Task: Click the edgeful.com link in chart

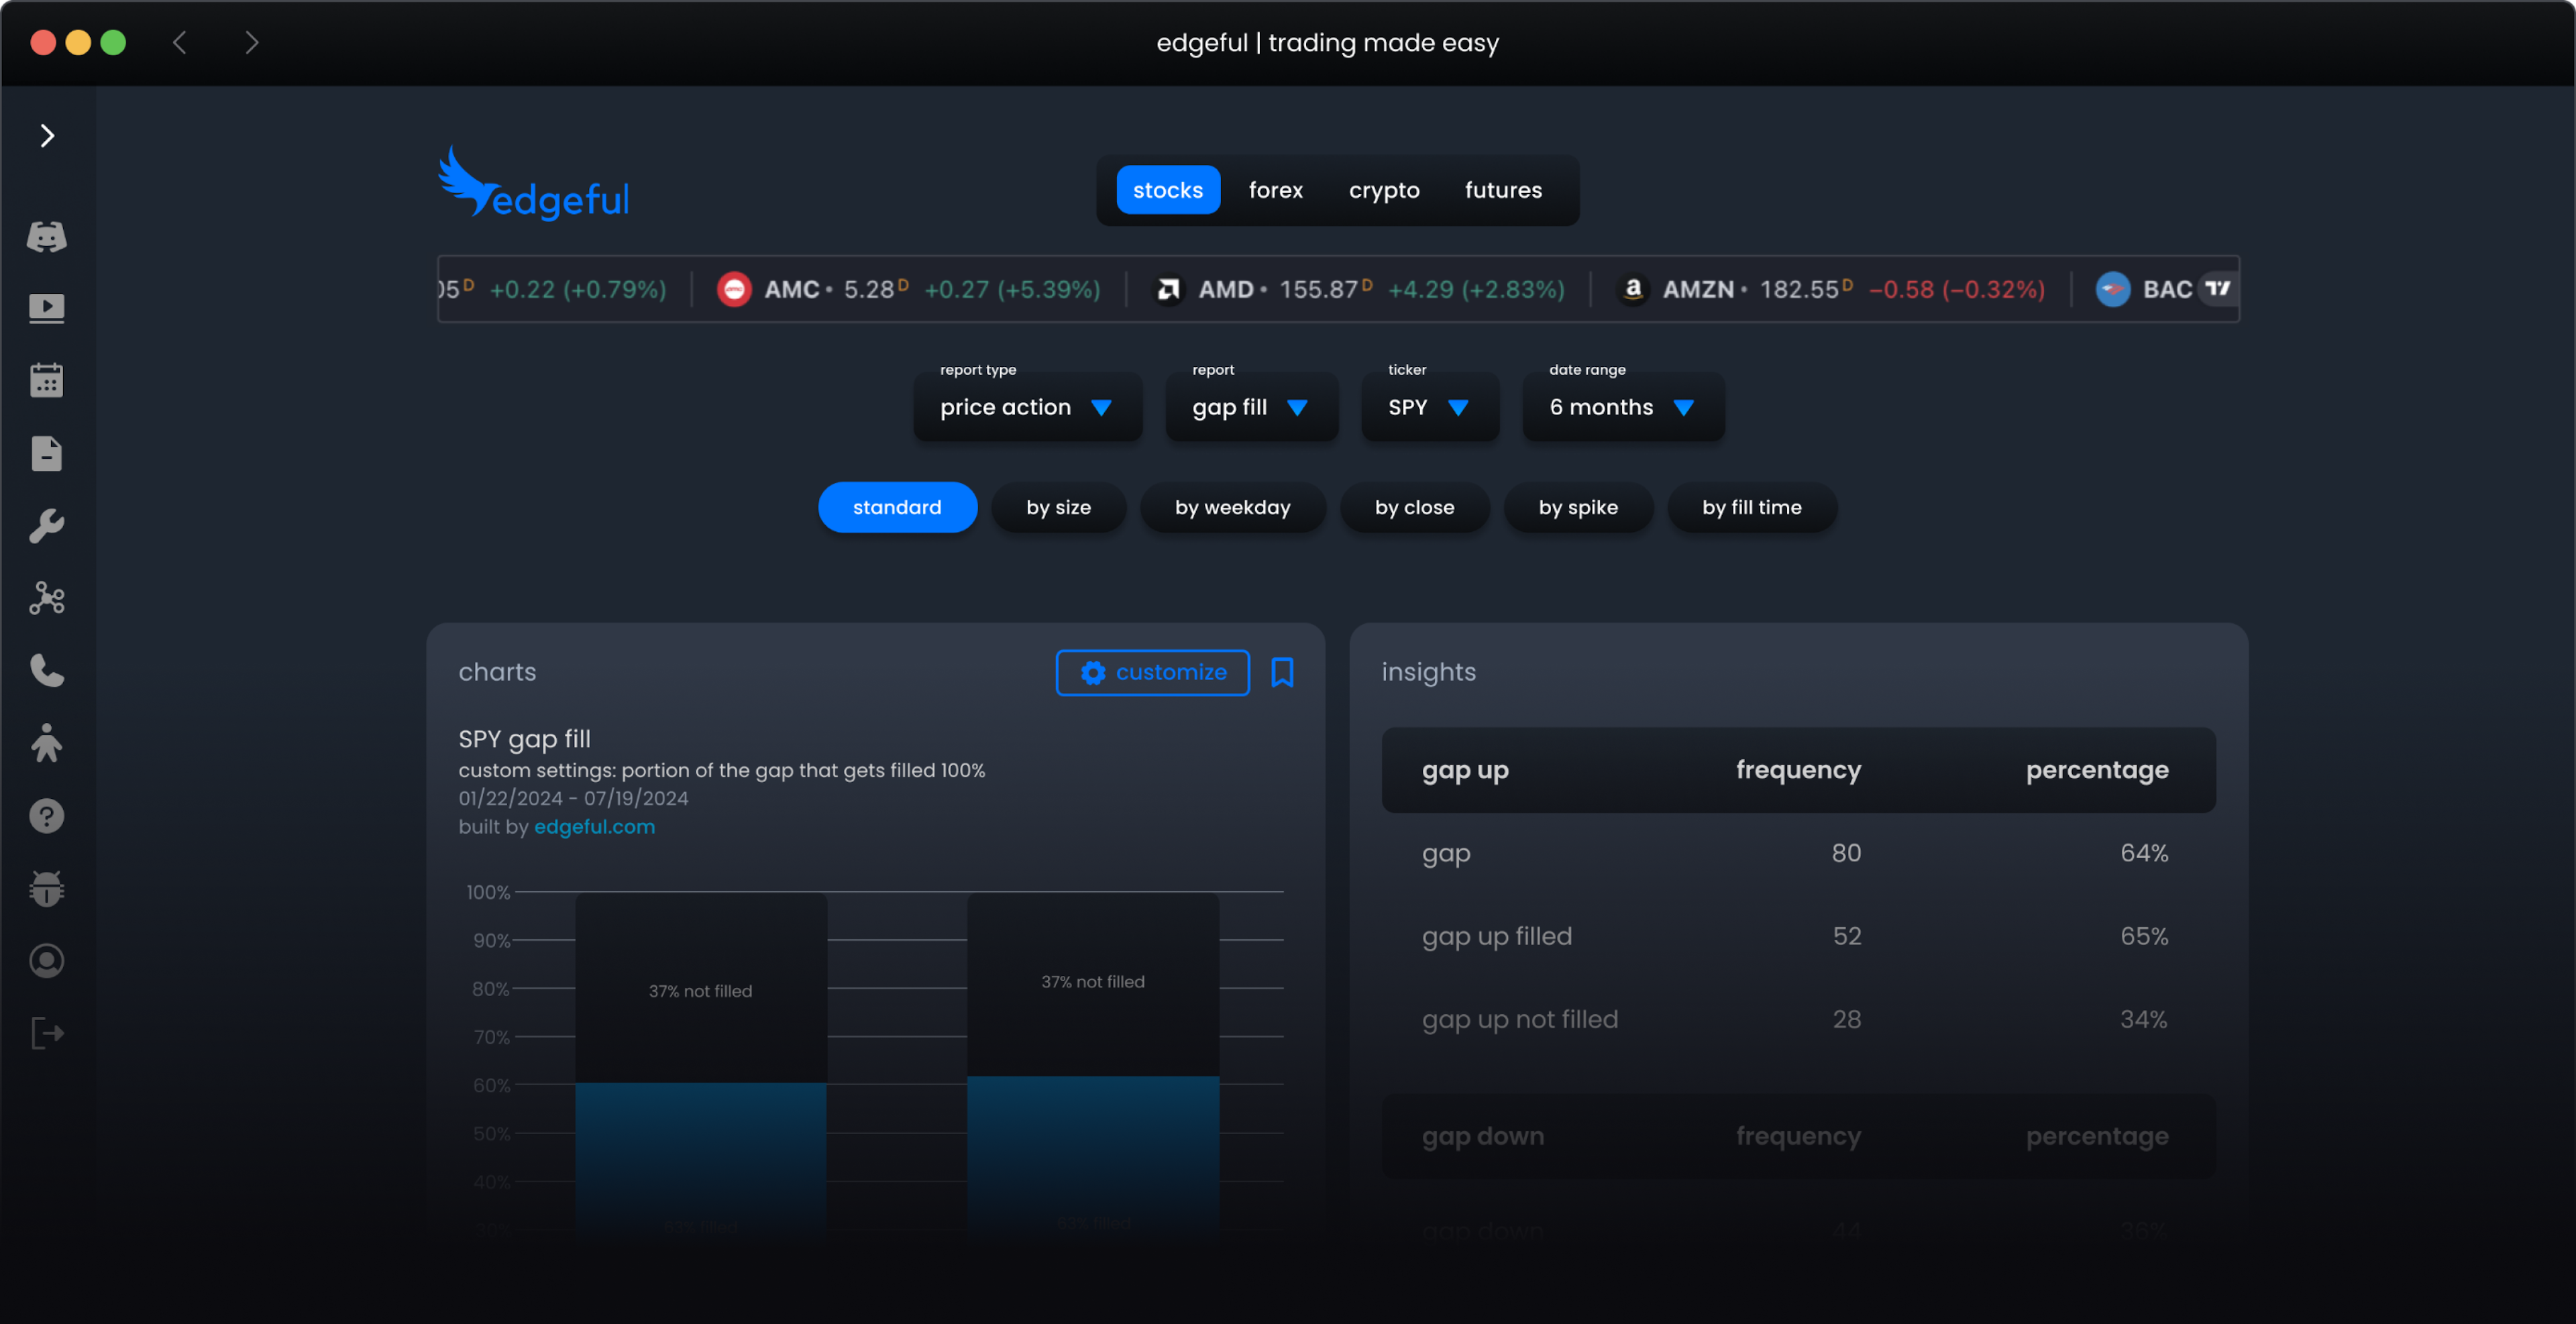Action: pos(594,826)
